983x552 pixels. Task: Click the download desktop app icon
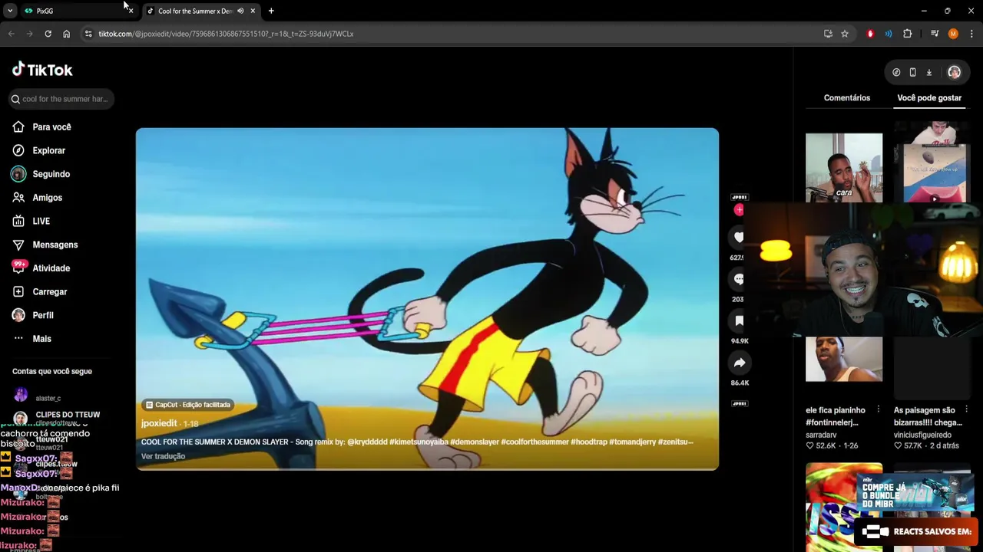(928, 72)
